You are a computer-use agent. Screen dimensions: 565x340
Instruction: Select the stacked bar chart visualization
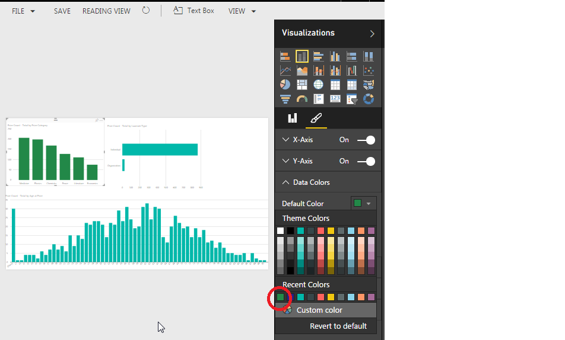pos(285,56)
